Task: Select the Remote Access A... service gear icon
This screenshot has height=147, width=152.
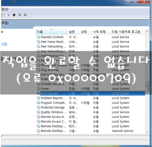Action: [38, 117]
